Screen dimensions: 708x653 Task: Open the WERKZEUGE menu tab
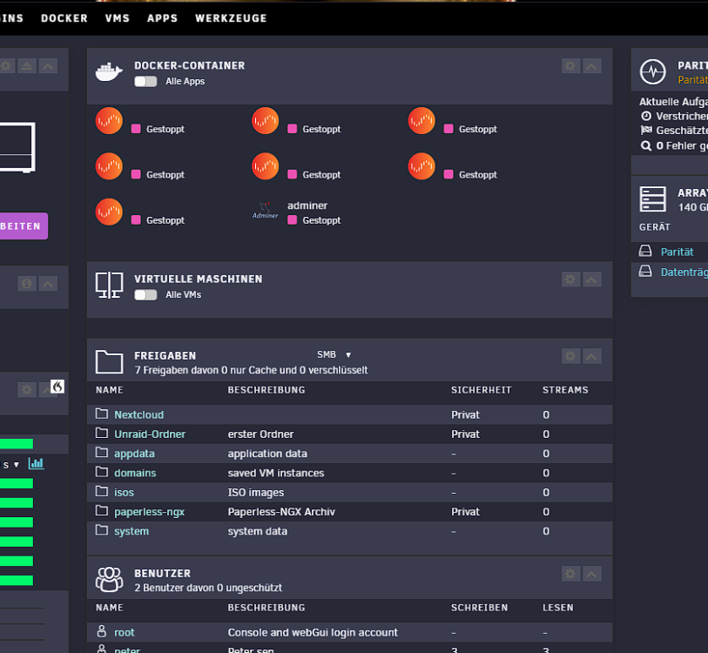[x=231, y=18]
